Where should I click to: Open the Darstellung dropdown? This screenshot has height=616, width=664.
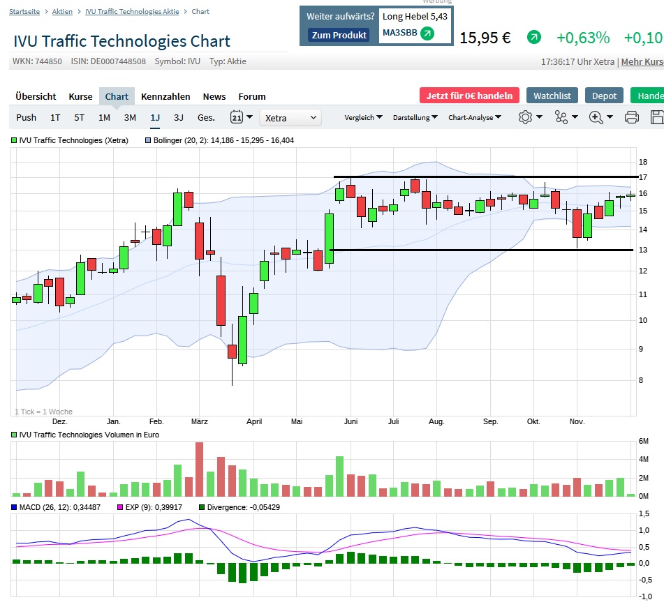coord(415,117)
